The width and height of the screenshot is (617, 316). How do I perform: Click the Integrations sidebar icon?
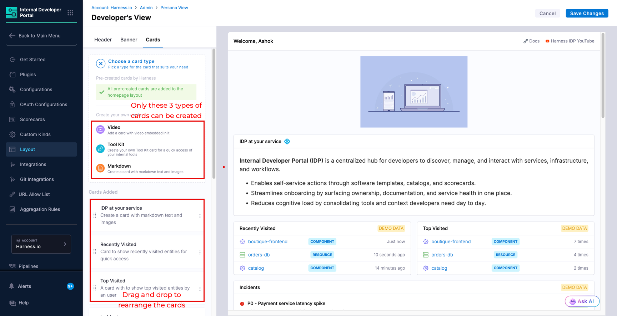(x=12, y=164)
